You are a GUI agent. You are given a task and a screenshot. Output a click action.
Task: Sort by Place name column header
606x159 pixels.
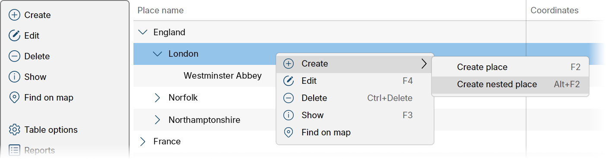coord(161,10)
